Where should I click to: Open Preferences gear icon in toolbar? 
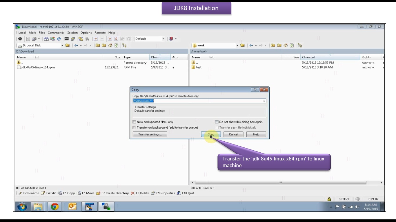[x=20, y=39]
